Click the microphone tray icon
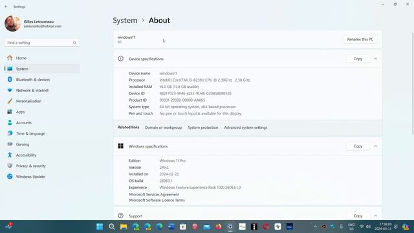The width and height of the screenshot is (414, 233). click(341, 227)
